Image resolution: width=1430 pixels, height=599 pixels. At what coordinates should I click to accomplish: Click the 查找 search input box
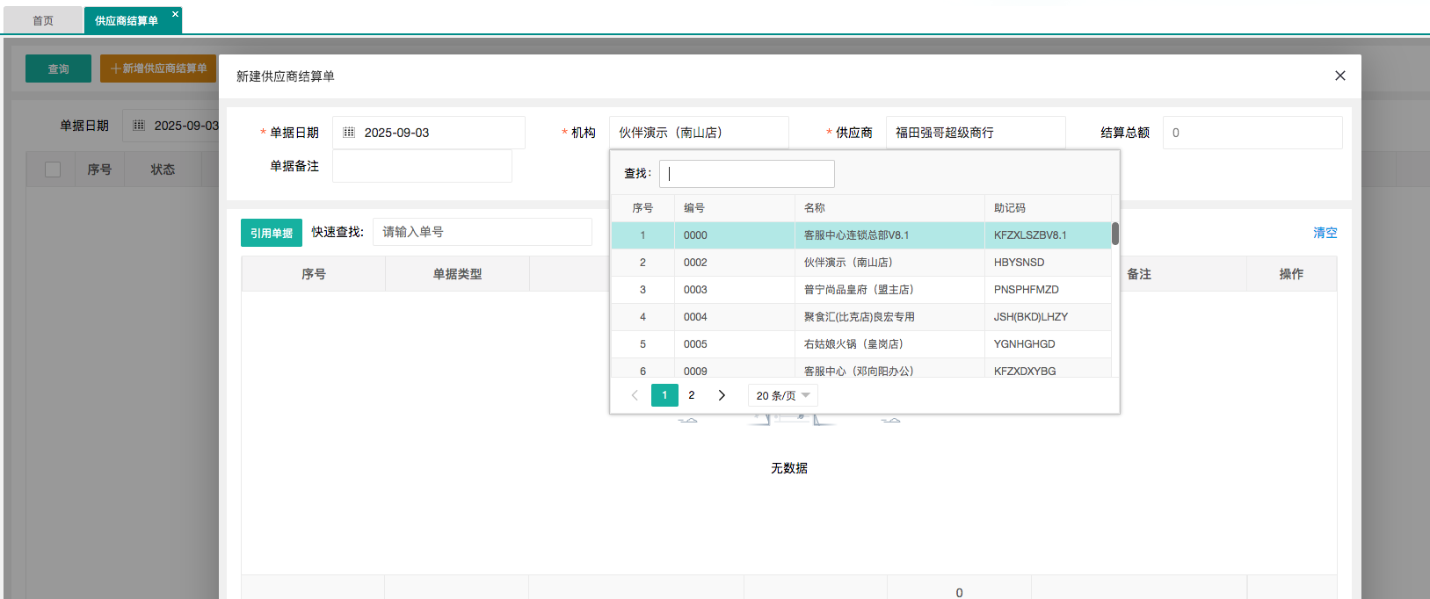746,174
